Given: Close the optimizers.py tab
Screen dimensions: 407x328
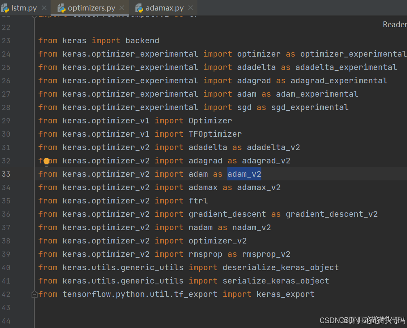Looking at the screenshot, I should point(121,7).
